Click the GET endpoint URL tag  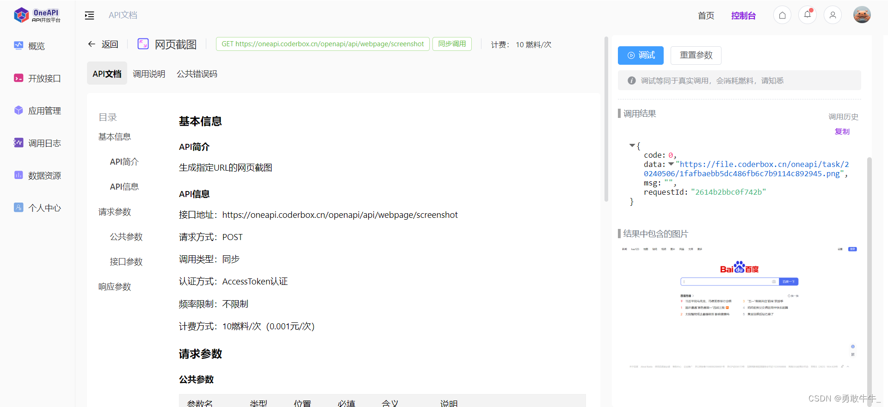click(323, 44)
